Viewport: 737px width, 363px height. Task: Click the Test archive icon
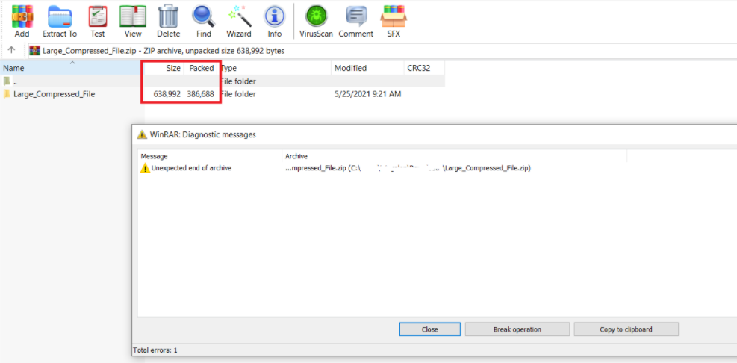98,21
